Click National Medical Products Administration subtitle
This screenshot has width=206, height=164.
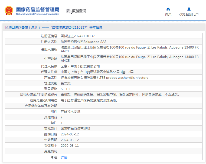tap(38, 14)
